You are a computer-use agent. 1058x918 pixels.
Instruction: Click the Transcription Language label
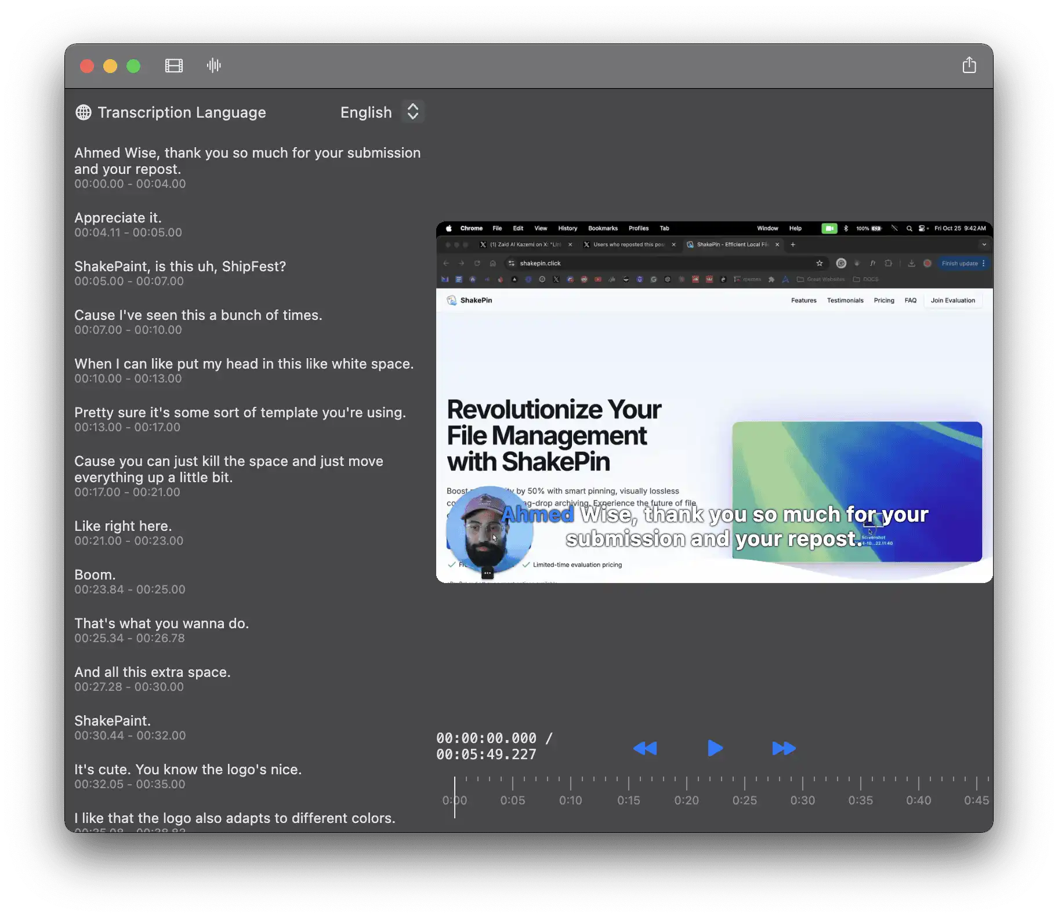point(182,112)
